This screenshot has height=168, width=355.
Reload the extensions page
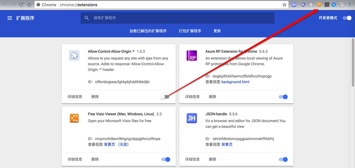[x=21, y=5]
